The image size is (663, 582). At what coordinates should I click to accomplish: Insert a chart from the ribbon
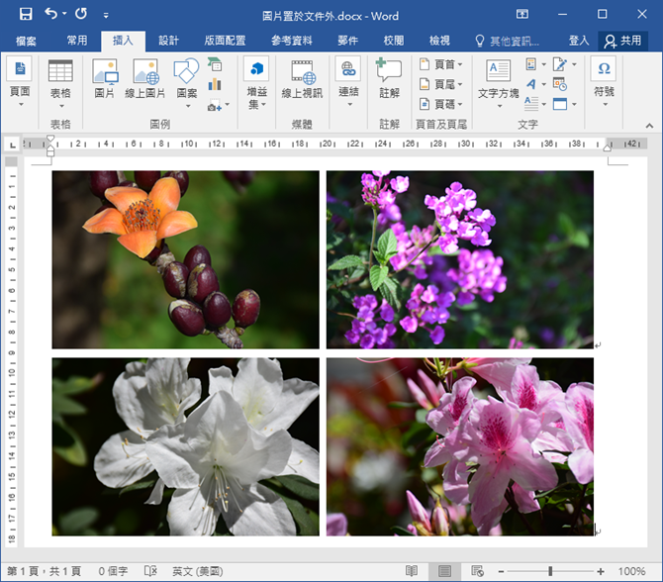[215, 84]
